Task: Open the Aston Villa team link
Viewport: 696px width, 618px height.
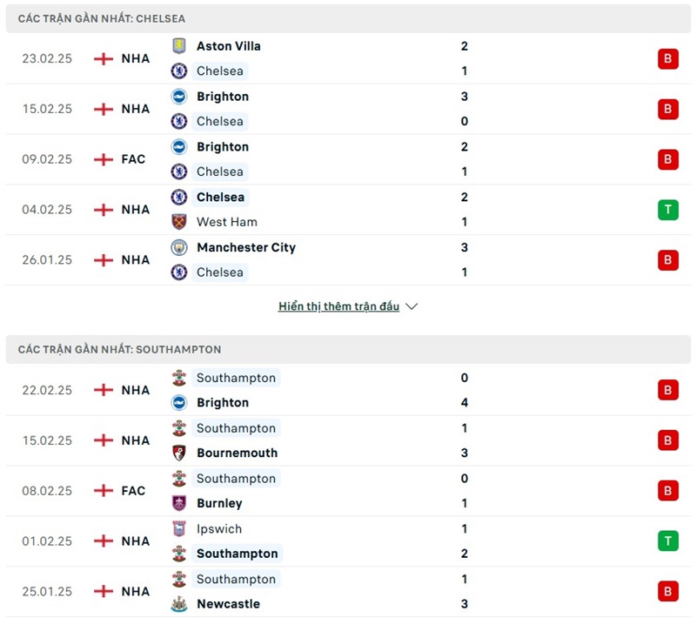Action: pos(228,46)
